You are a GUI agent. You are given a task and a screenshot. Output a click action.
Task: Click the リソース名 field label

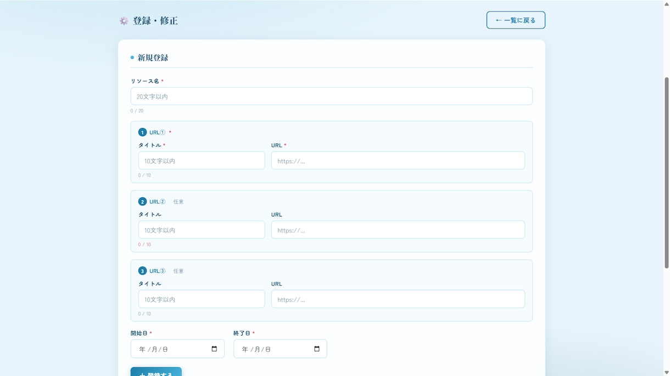click(145, 81)
